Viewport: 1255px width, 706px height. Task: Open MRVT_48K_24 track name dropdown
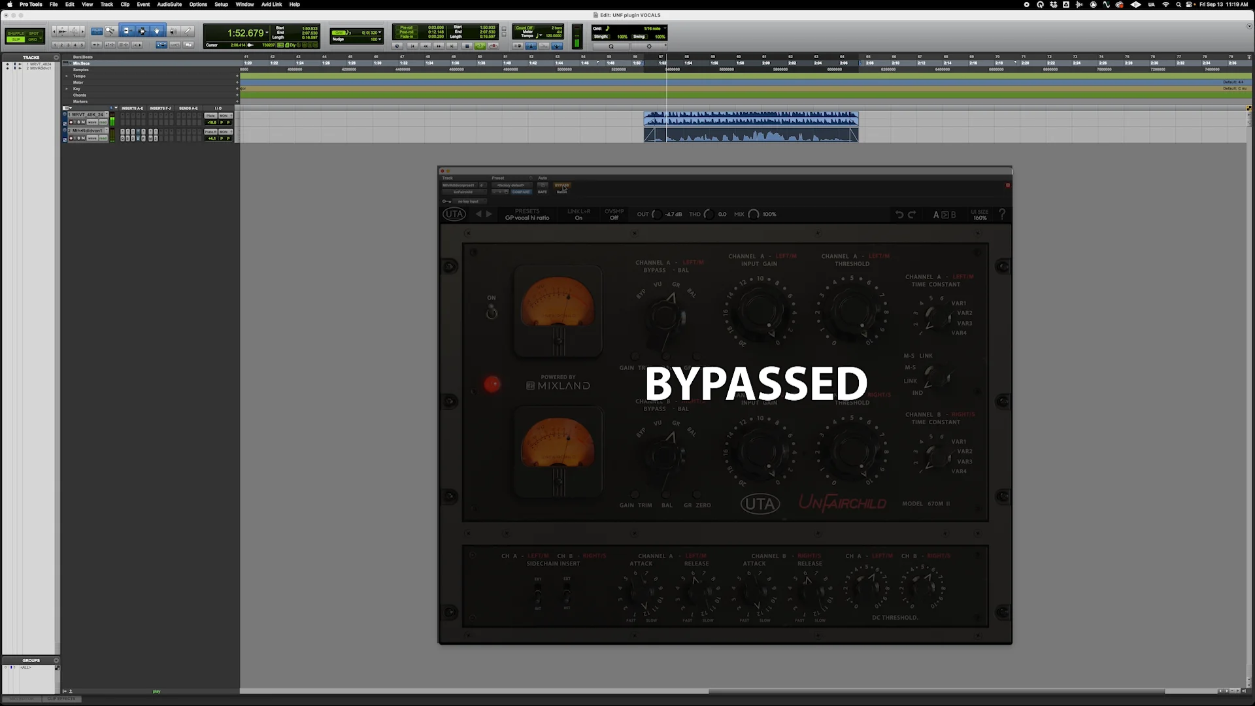click(107, 114)
